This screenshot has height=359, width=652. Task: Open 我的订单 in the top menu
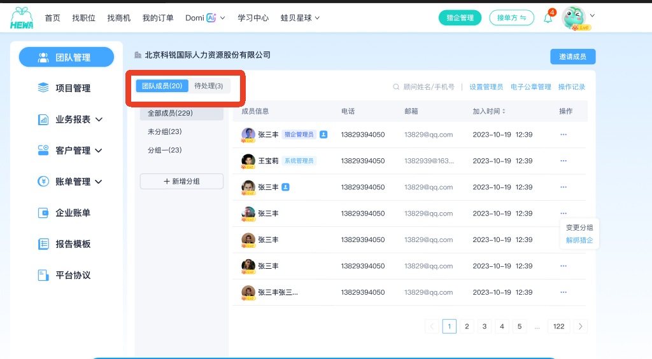158,18
